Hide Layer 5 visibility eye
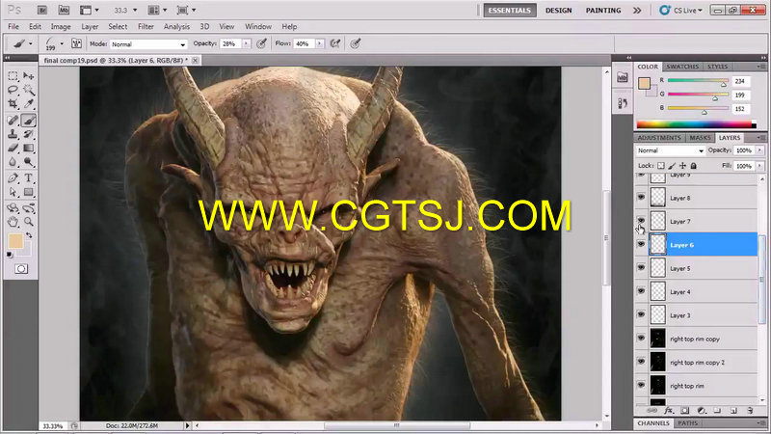771x434 pixels. coord(641,268)
